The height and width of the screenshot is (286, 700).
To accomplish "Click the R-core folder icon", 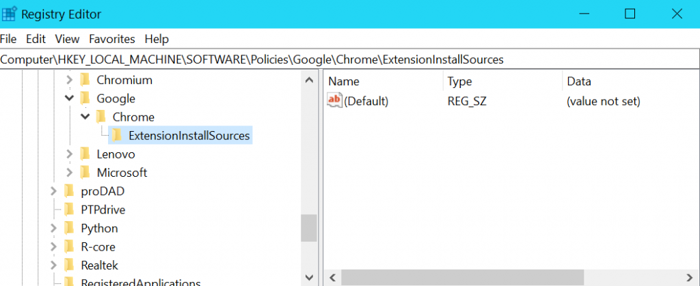I will coord(69,246).
